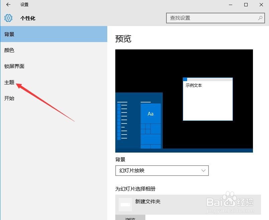269x220 pixels.
Task: Select 主题 where the red arrow points
Action: 9,82
